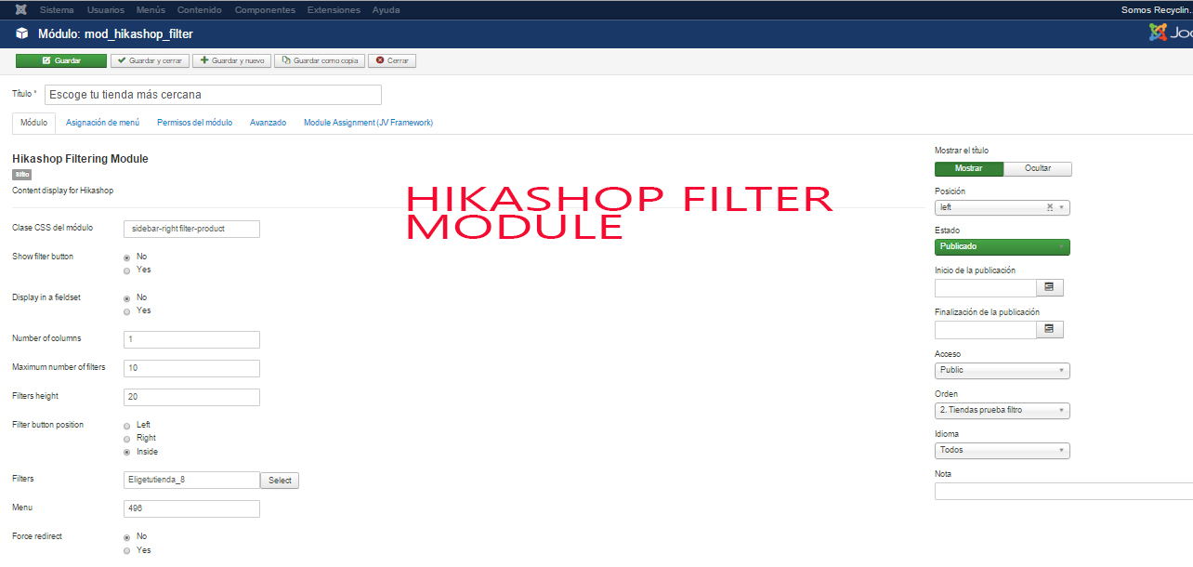This screenshot has width=1193, height=567.
Task: Click the Clase CSS del módulo field
Action: tap(191, 229)
